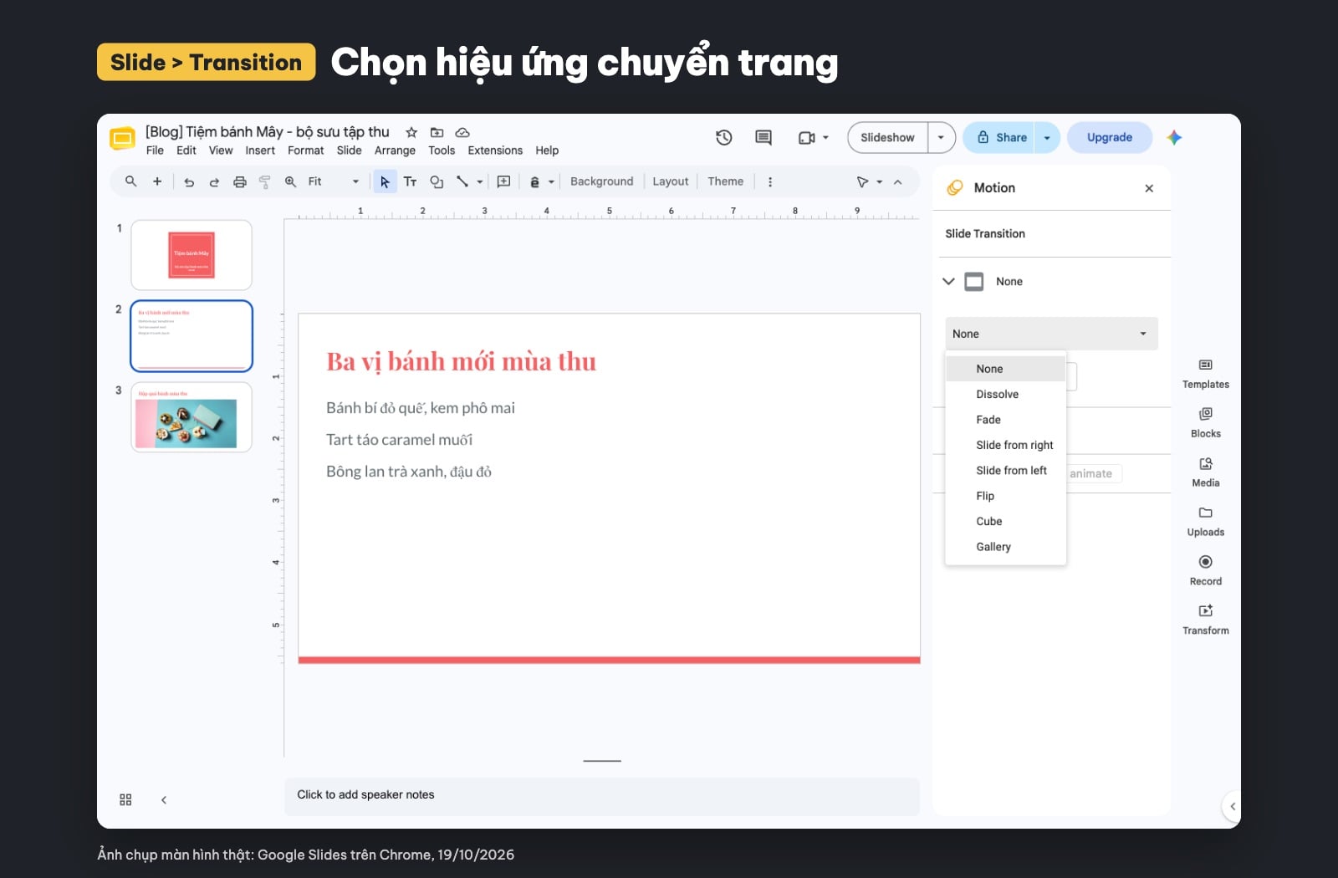The image size is (1338, 878).
Task: Click the undo arrow icon
Action: click(189, 181)
